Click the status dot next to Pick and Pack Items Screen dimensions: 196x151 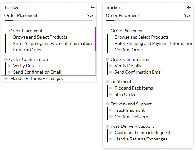click(x=111, y=88)
